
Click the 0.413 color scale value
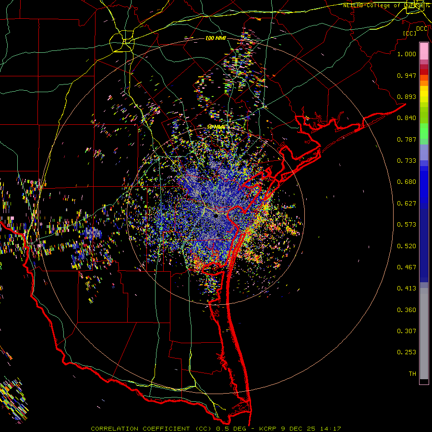tap(407, 288)
